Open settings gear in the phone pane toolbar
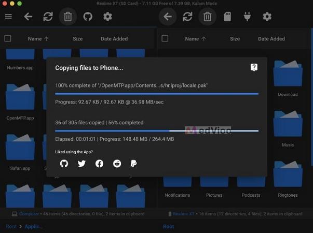This screenshot has height=233, width=313. click(x=267, y=17)
